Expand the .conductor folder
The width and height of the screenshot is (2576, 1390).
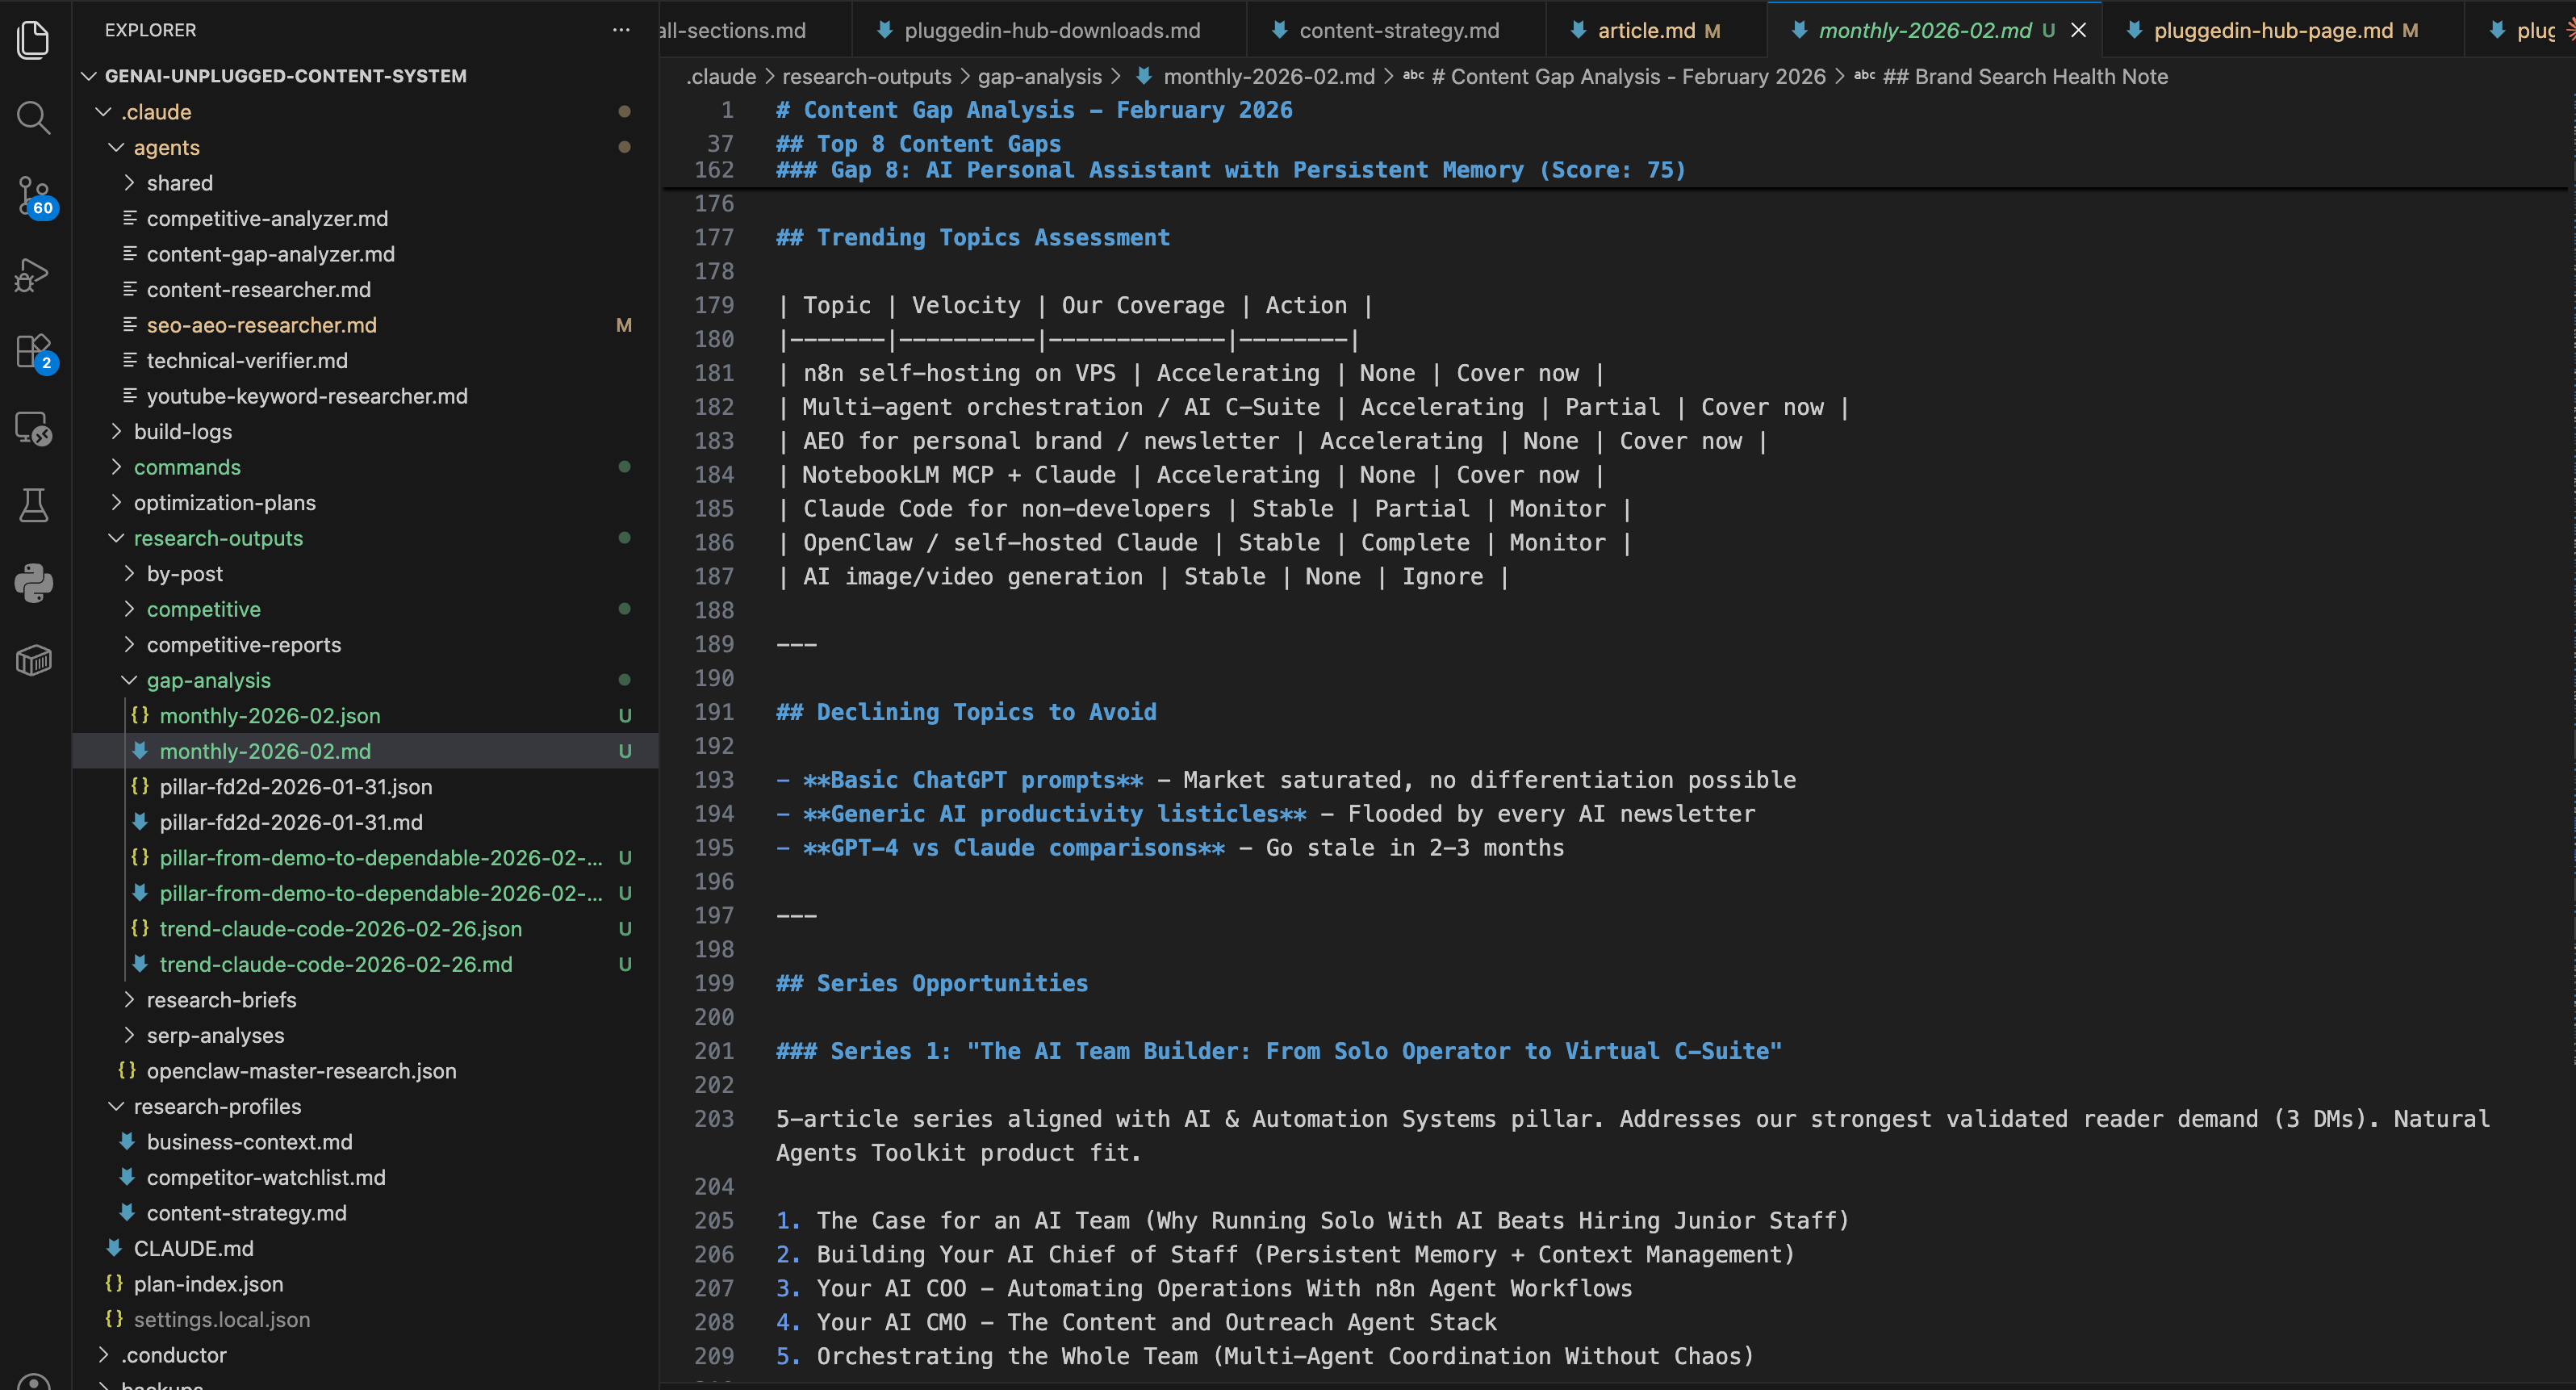174,1355
